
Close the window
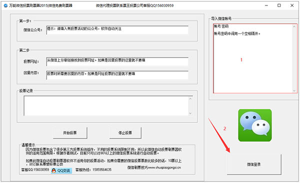292,5
